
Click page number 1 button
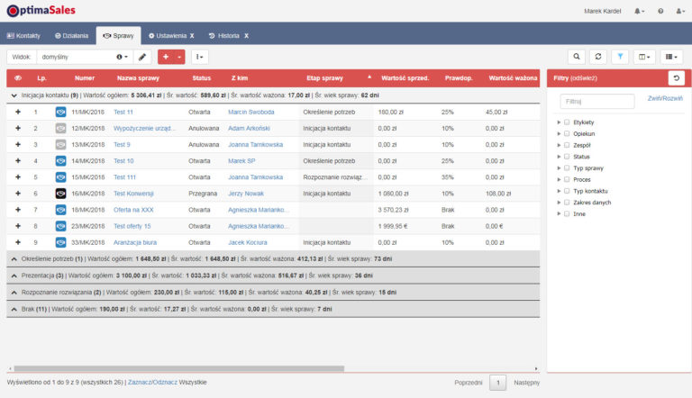[x=497, y=383]
